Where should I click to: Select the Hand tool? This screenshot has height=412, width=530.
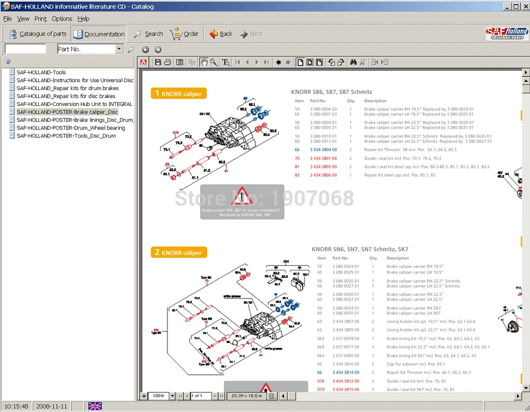[204, 62]
